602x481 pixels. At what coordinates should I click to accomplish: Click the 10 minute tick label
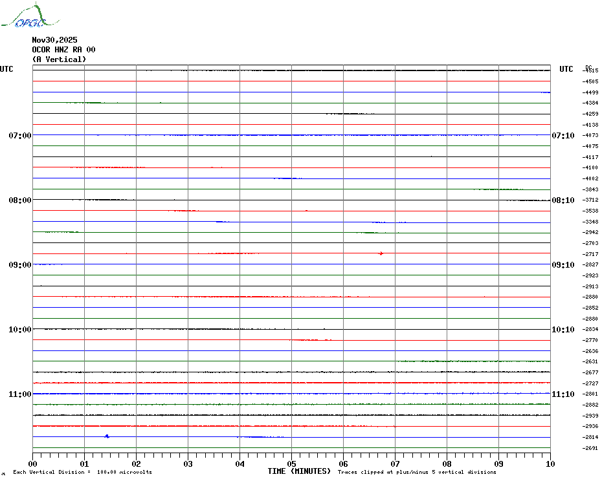pyautogui.click(x=550, y=464)
